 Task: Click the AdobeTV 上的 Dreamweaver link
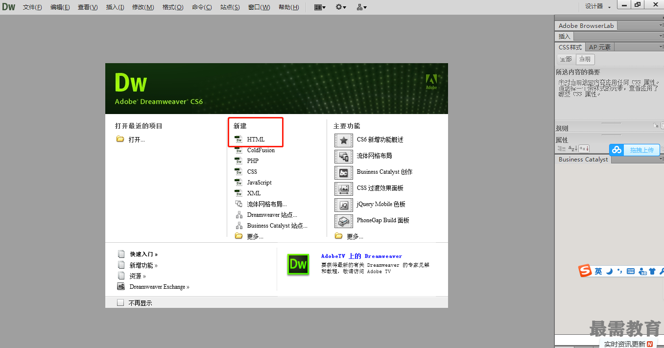tap(361, 256)
